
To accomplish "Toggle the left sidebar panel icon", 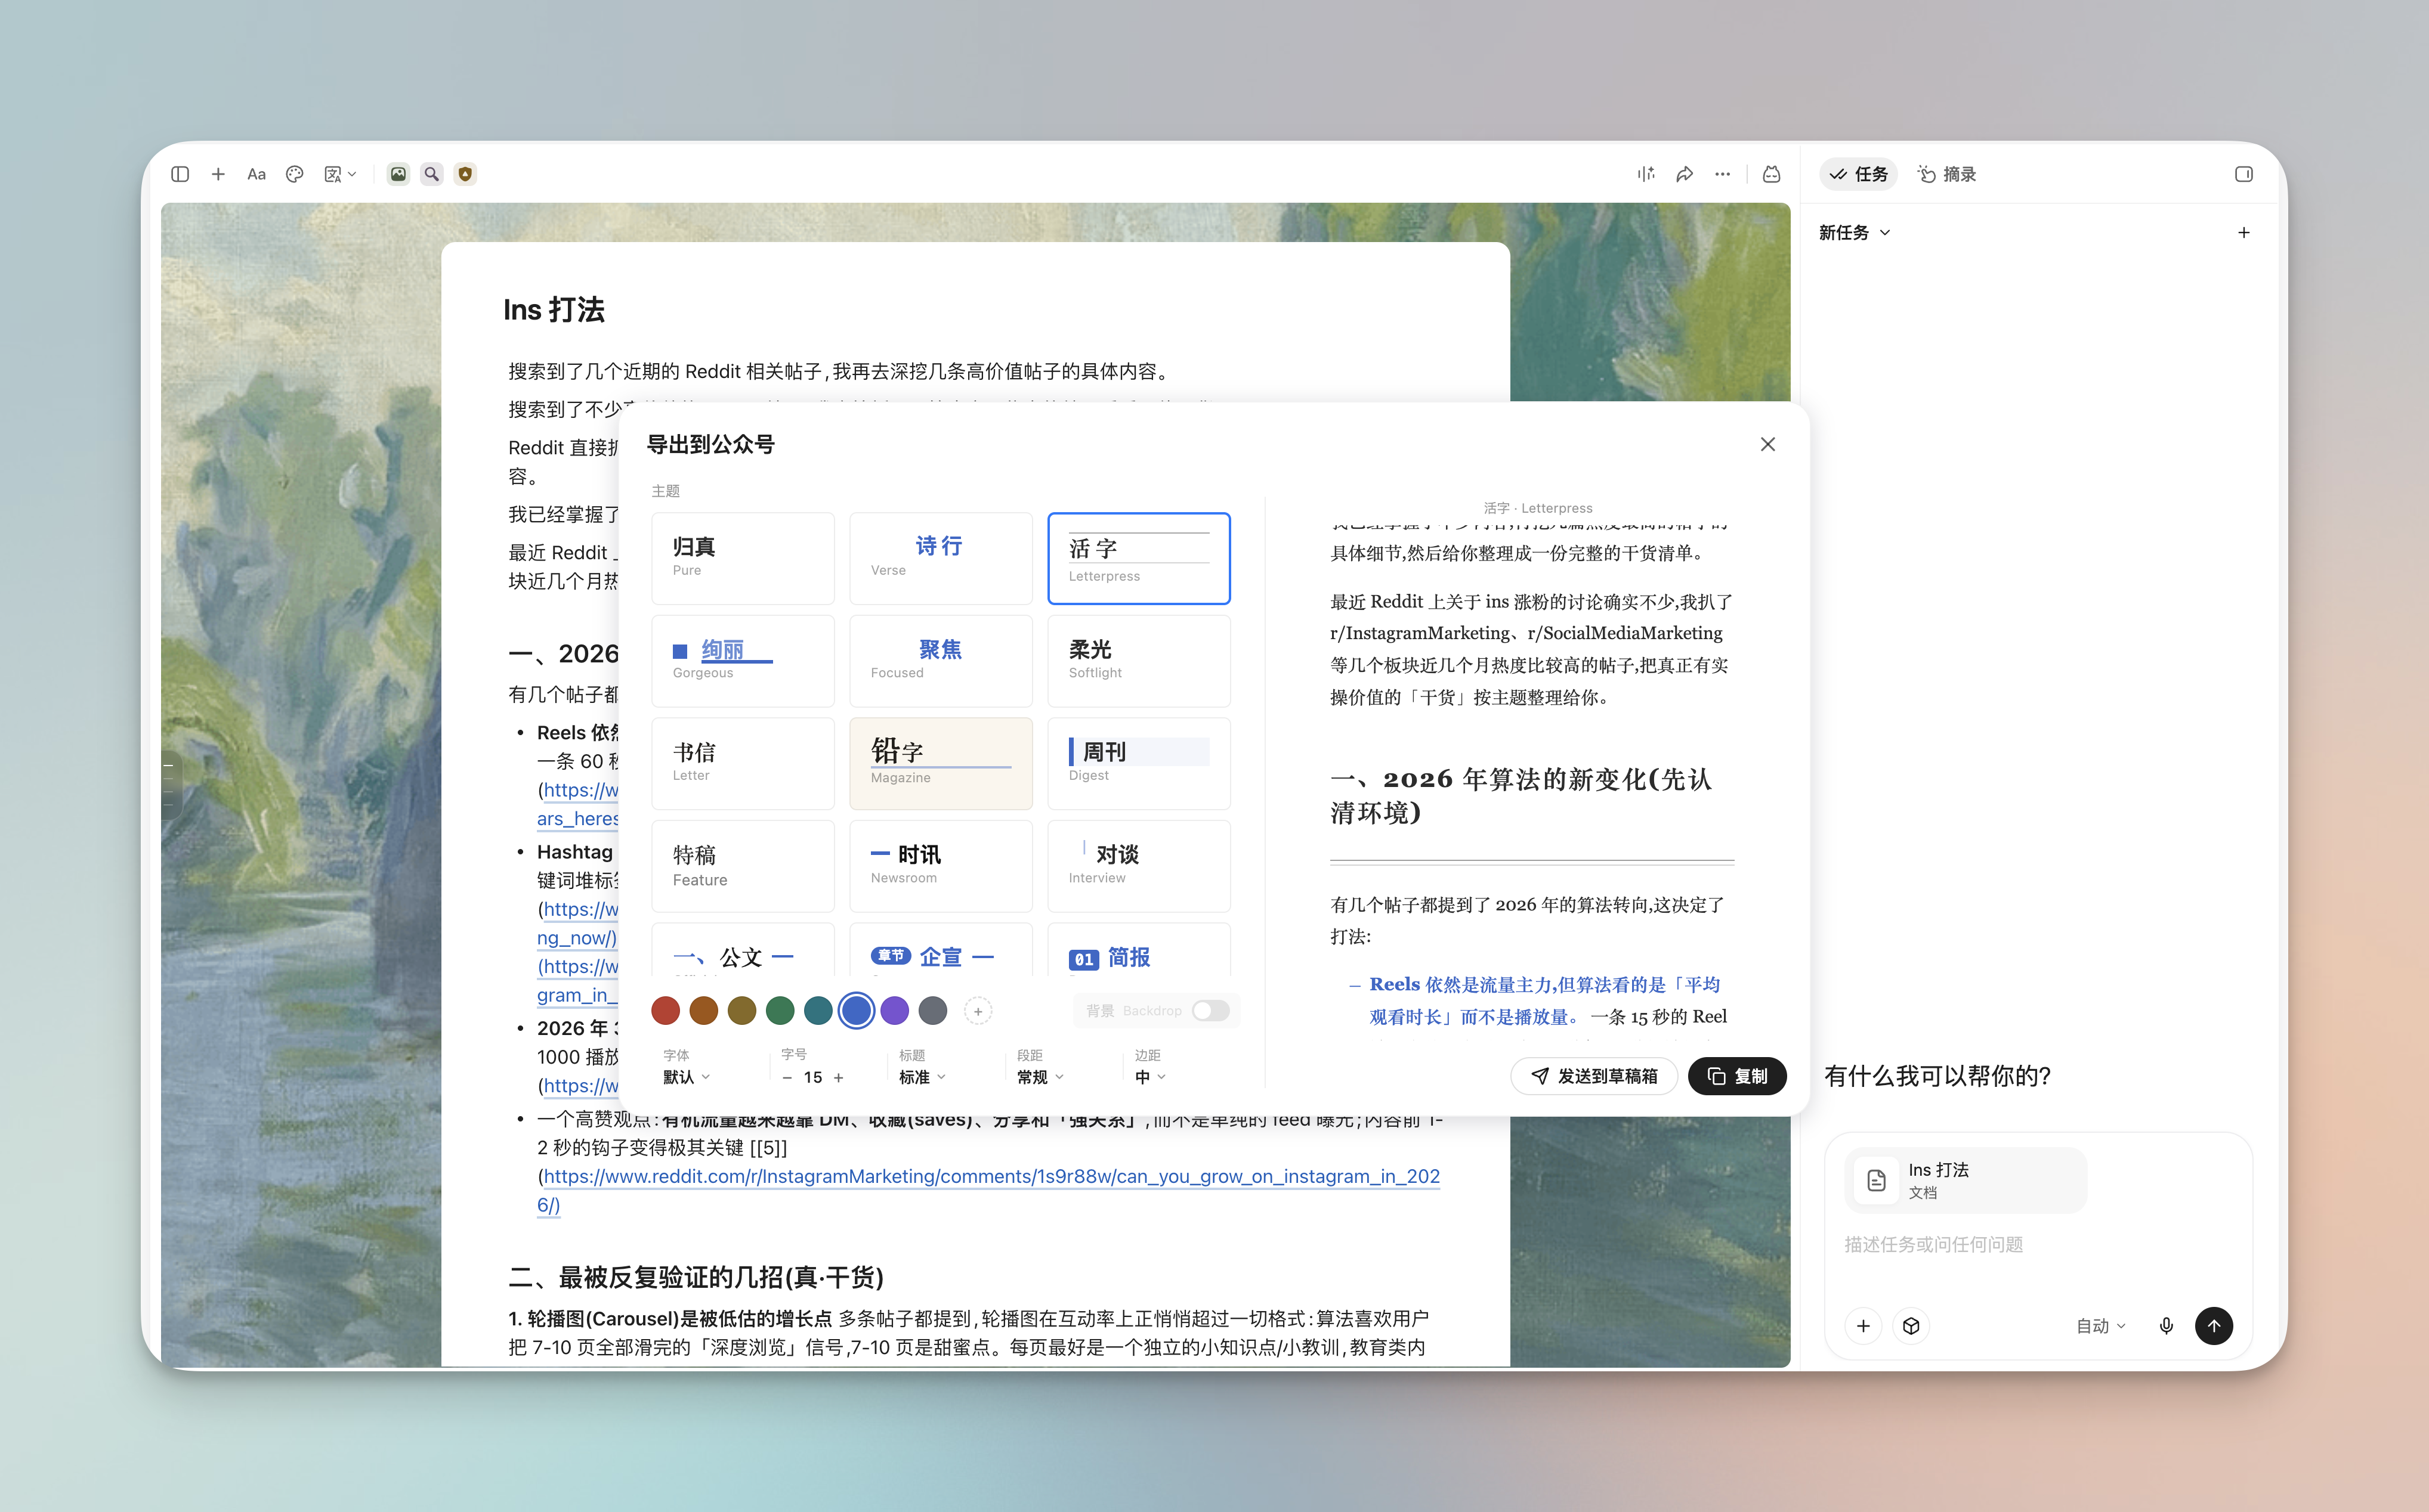I will [x=180, y=174].
